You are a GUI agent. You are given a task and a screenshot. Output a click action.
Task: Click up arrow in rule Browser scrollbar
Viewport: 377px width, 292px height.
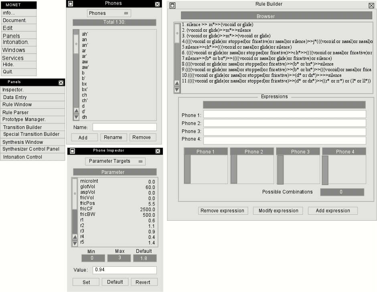[x=177, y=83]
